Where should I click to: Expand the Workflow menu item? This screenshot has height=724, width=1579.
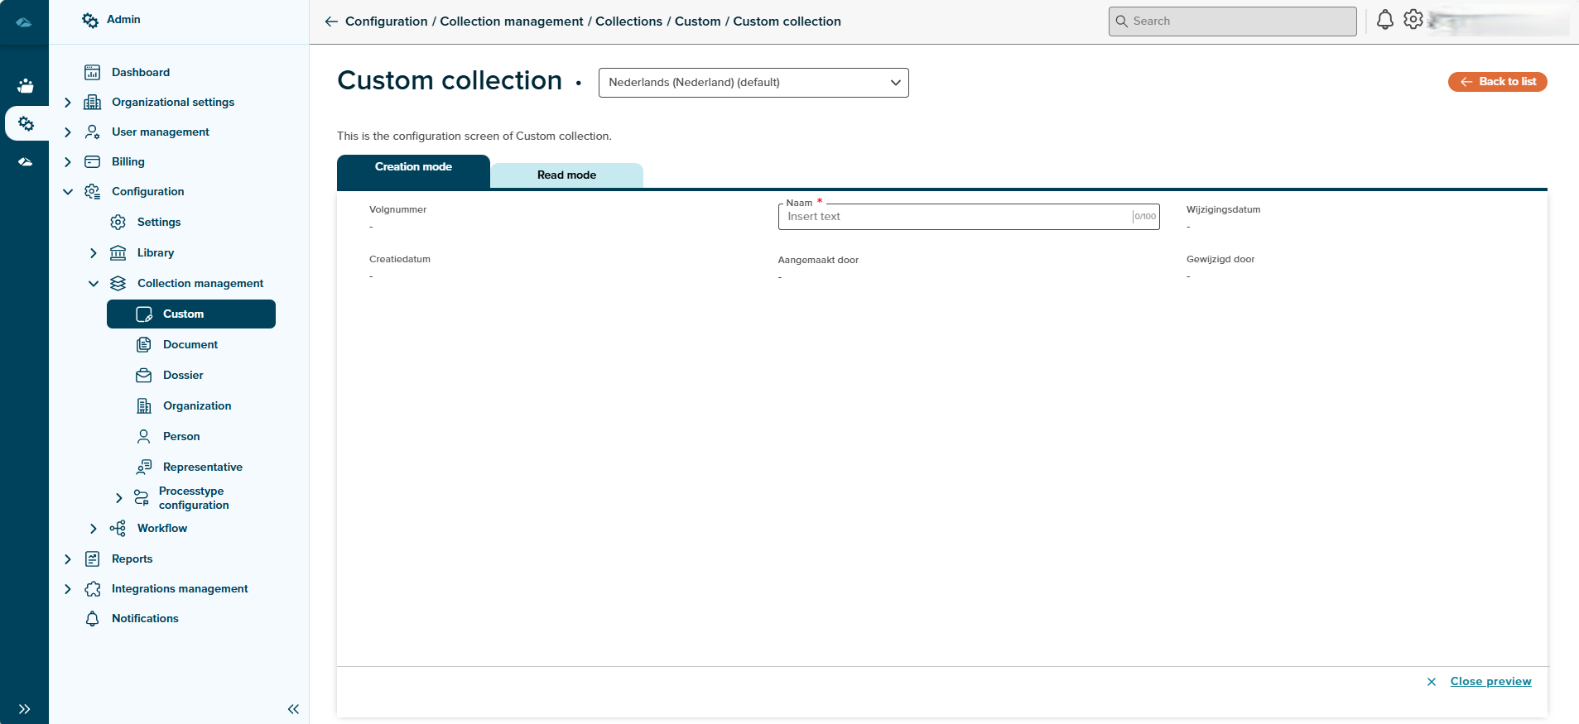click(94, 529)
